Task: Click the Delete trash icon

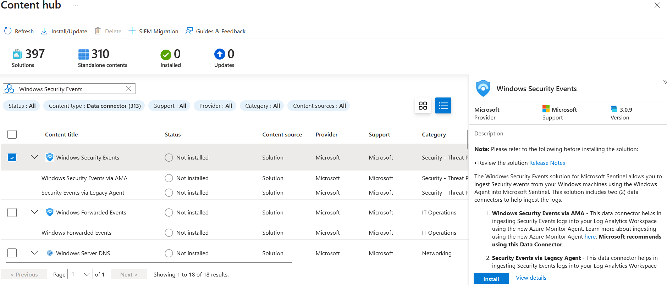Action: [x=98, y=31]
